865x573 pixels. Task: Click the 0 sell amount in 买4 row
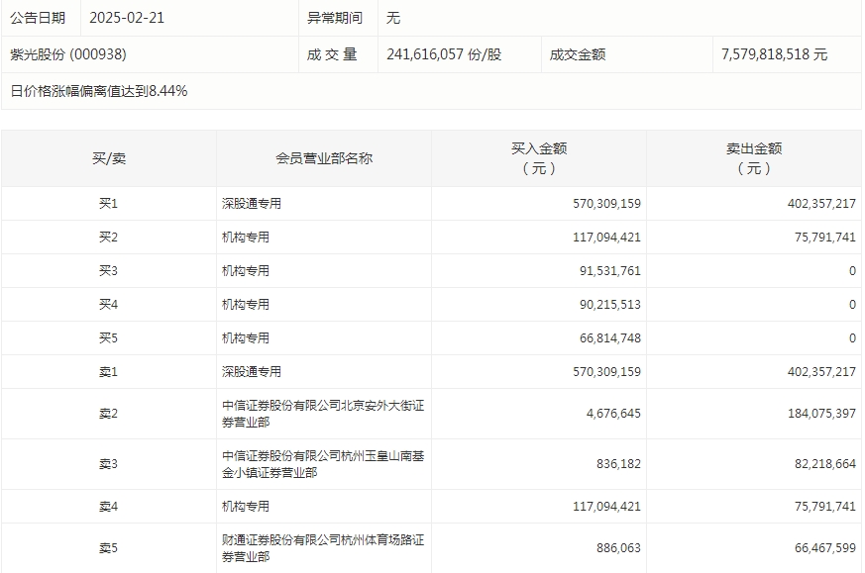(x=852, y=304)
